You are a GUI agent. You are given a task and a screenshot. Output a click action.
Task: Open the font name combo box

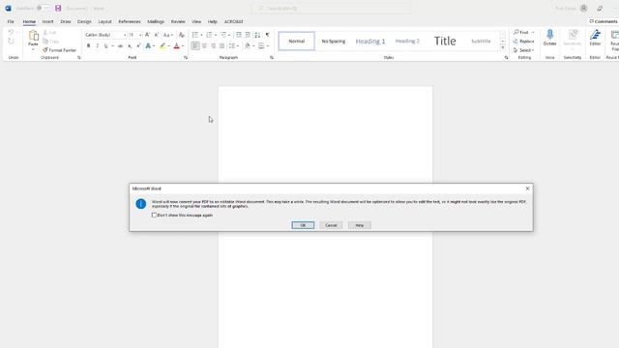click(x=105, y=35)
